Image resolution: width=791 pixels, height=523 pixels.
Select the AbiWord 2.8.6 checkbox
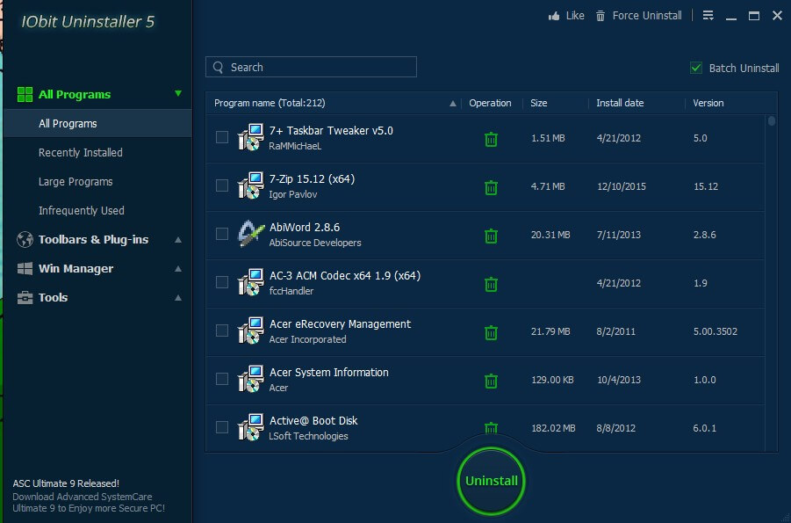tap(222, 234)
